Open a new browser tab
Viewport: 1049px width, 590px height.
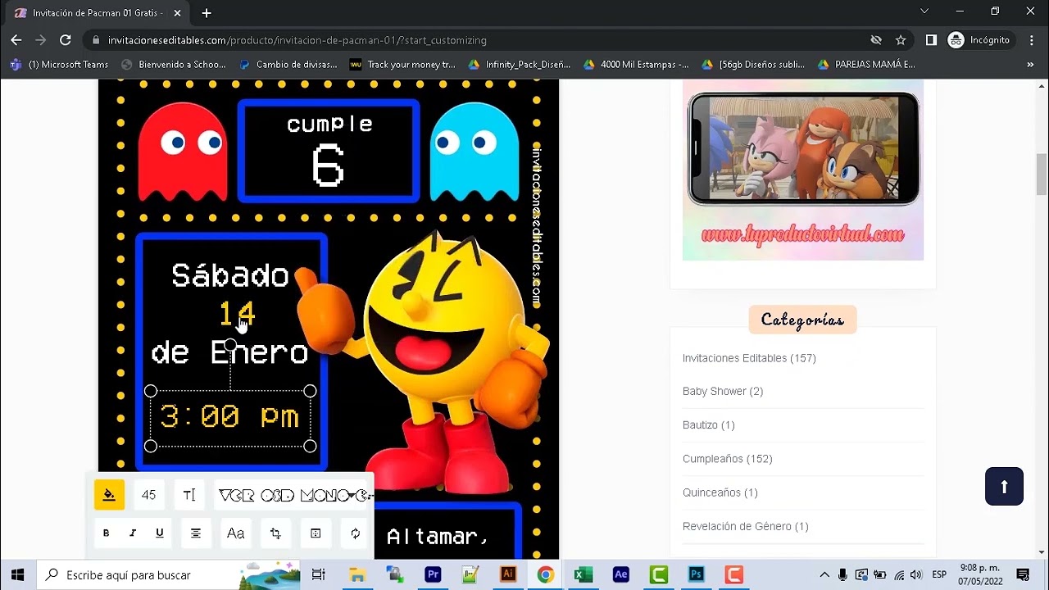point(205,12)
